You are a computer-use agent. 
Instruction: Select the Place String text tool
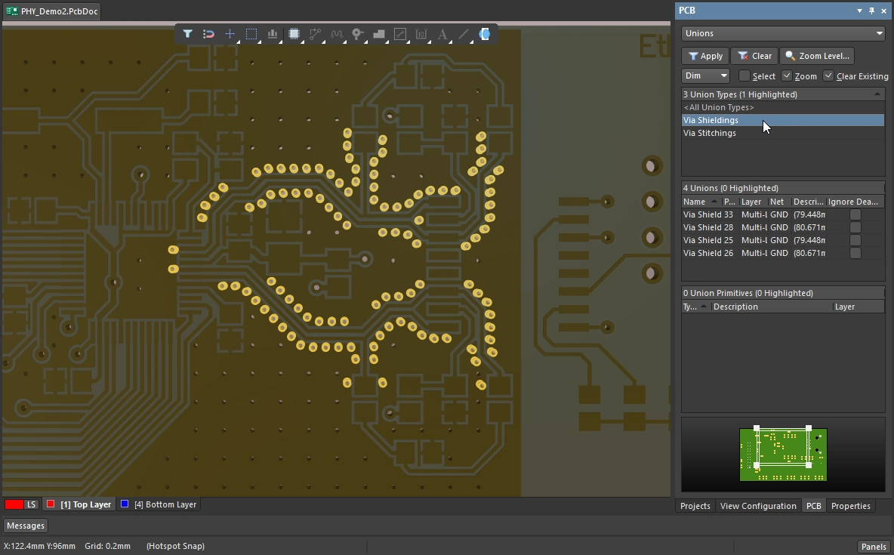[x=442, y=34]
